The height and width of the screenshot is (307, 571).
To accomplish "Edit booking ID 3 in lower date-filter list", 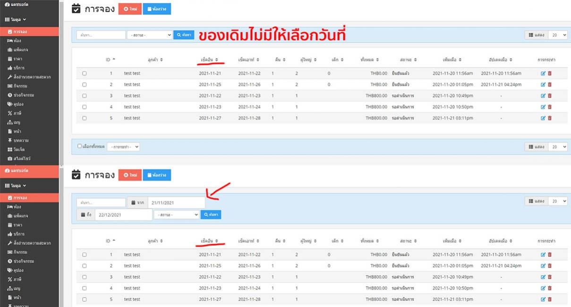I will tap(543, 277).
